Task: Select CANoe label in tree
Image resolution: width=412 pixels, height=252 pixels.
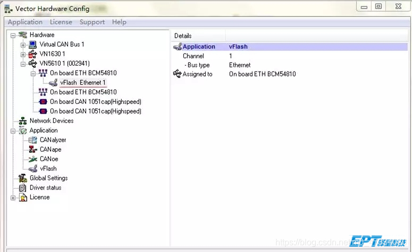Action: click(x=49, y=159)
